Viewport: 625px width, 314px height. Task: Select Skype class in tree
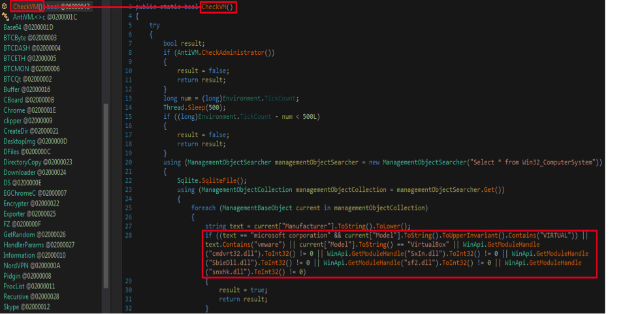[x=25, y=307]
